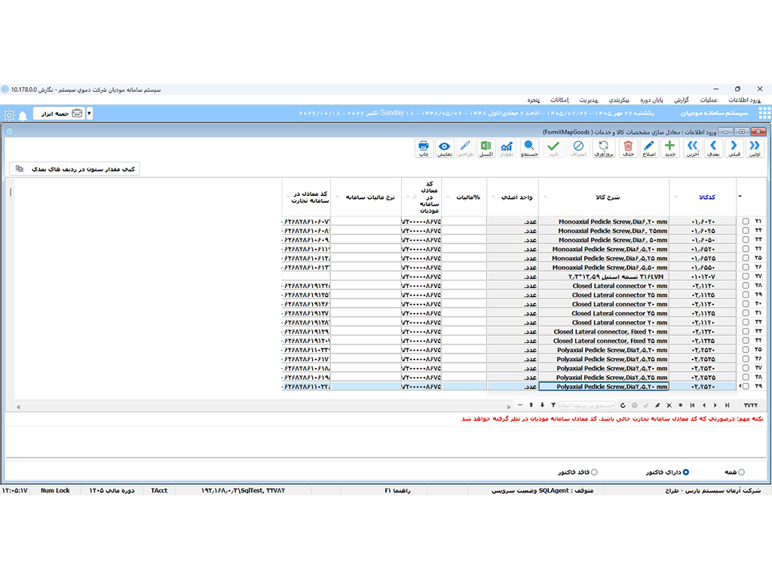772x579 pixels.
Task: Click the print (چاپ) toolbar icon
Action: 424,149
